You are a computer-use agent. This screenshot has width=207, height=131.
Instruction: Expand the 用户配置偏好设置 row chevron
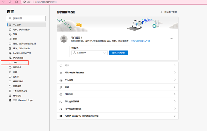click(175, 109)
